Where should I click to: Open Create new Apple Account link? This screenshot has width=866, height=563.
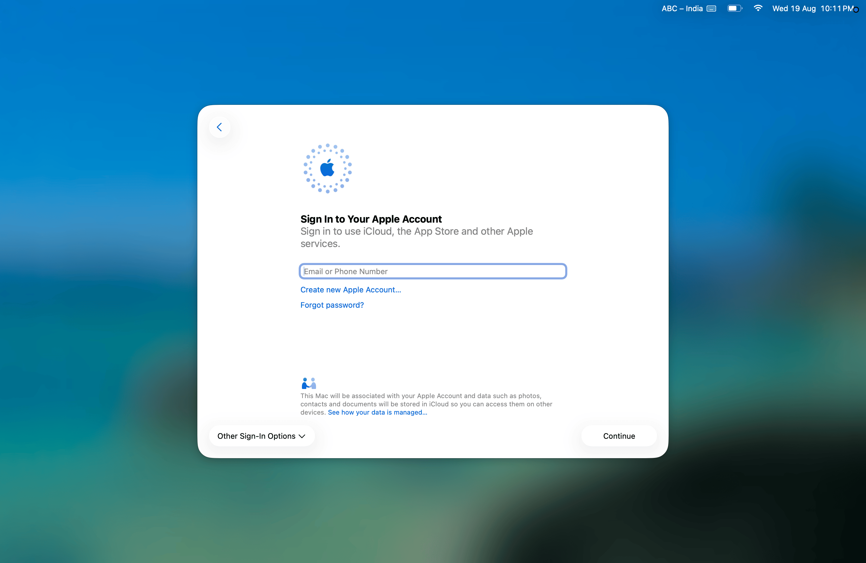pos(351,290)
